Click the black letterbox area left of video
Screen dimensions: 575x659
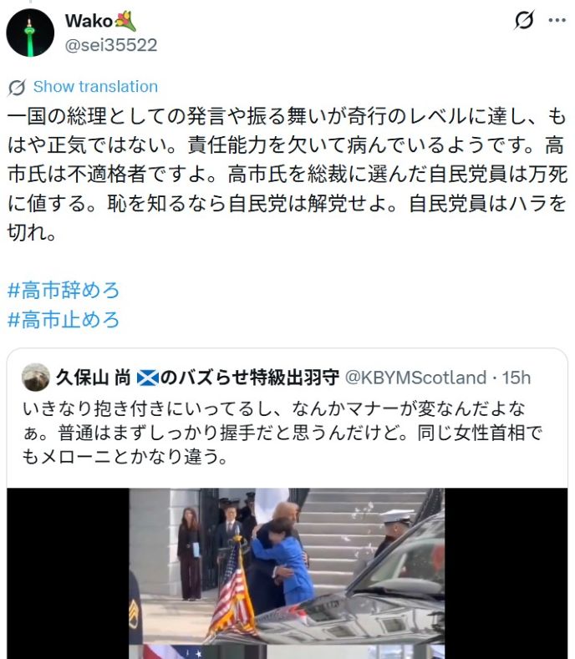pos(68,573)
